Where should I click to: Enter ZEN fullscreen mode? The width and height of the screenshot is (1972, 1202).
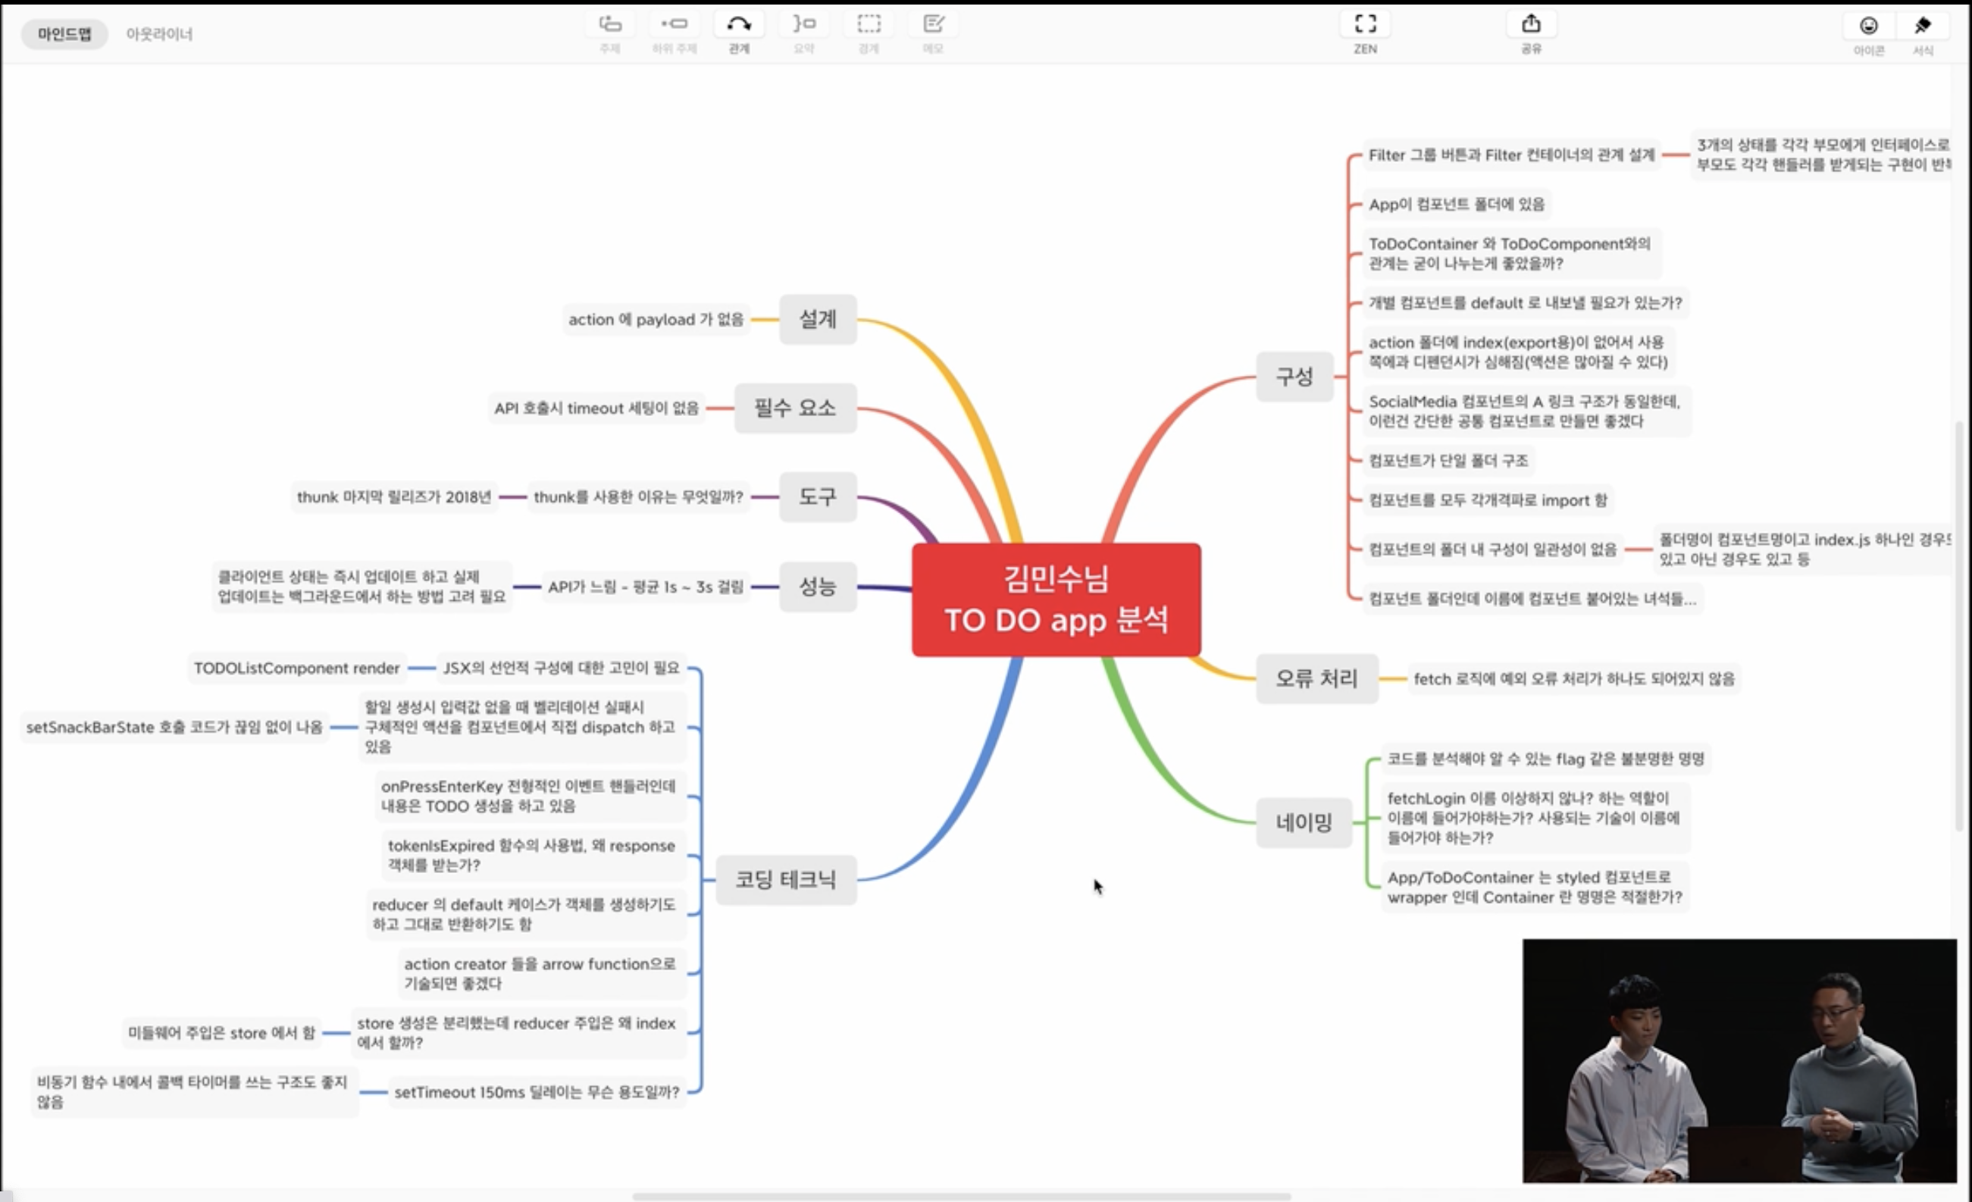(x=1366, y=25)
